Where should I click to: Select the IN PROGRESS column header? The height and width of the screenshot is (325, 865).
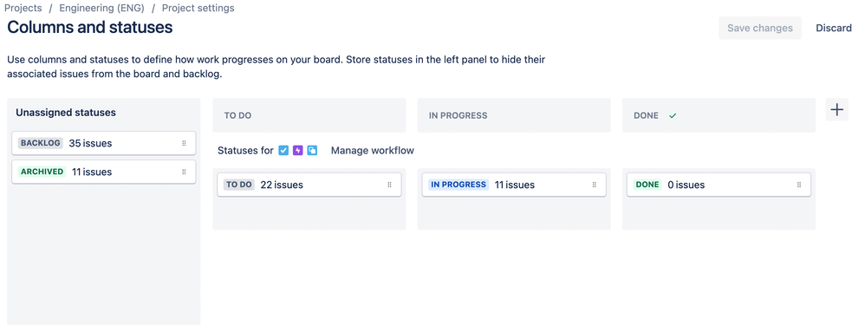click(514, 115)
